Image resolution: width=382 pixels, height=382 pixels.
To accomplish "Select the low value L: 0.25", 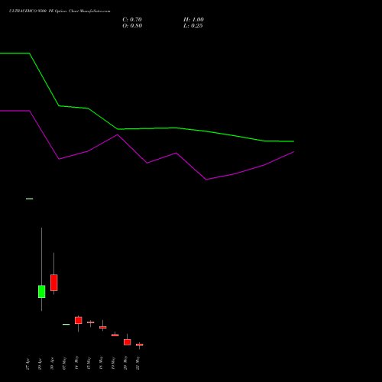I will (193, 26).
